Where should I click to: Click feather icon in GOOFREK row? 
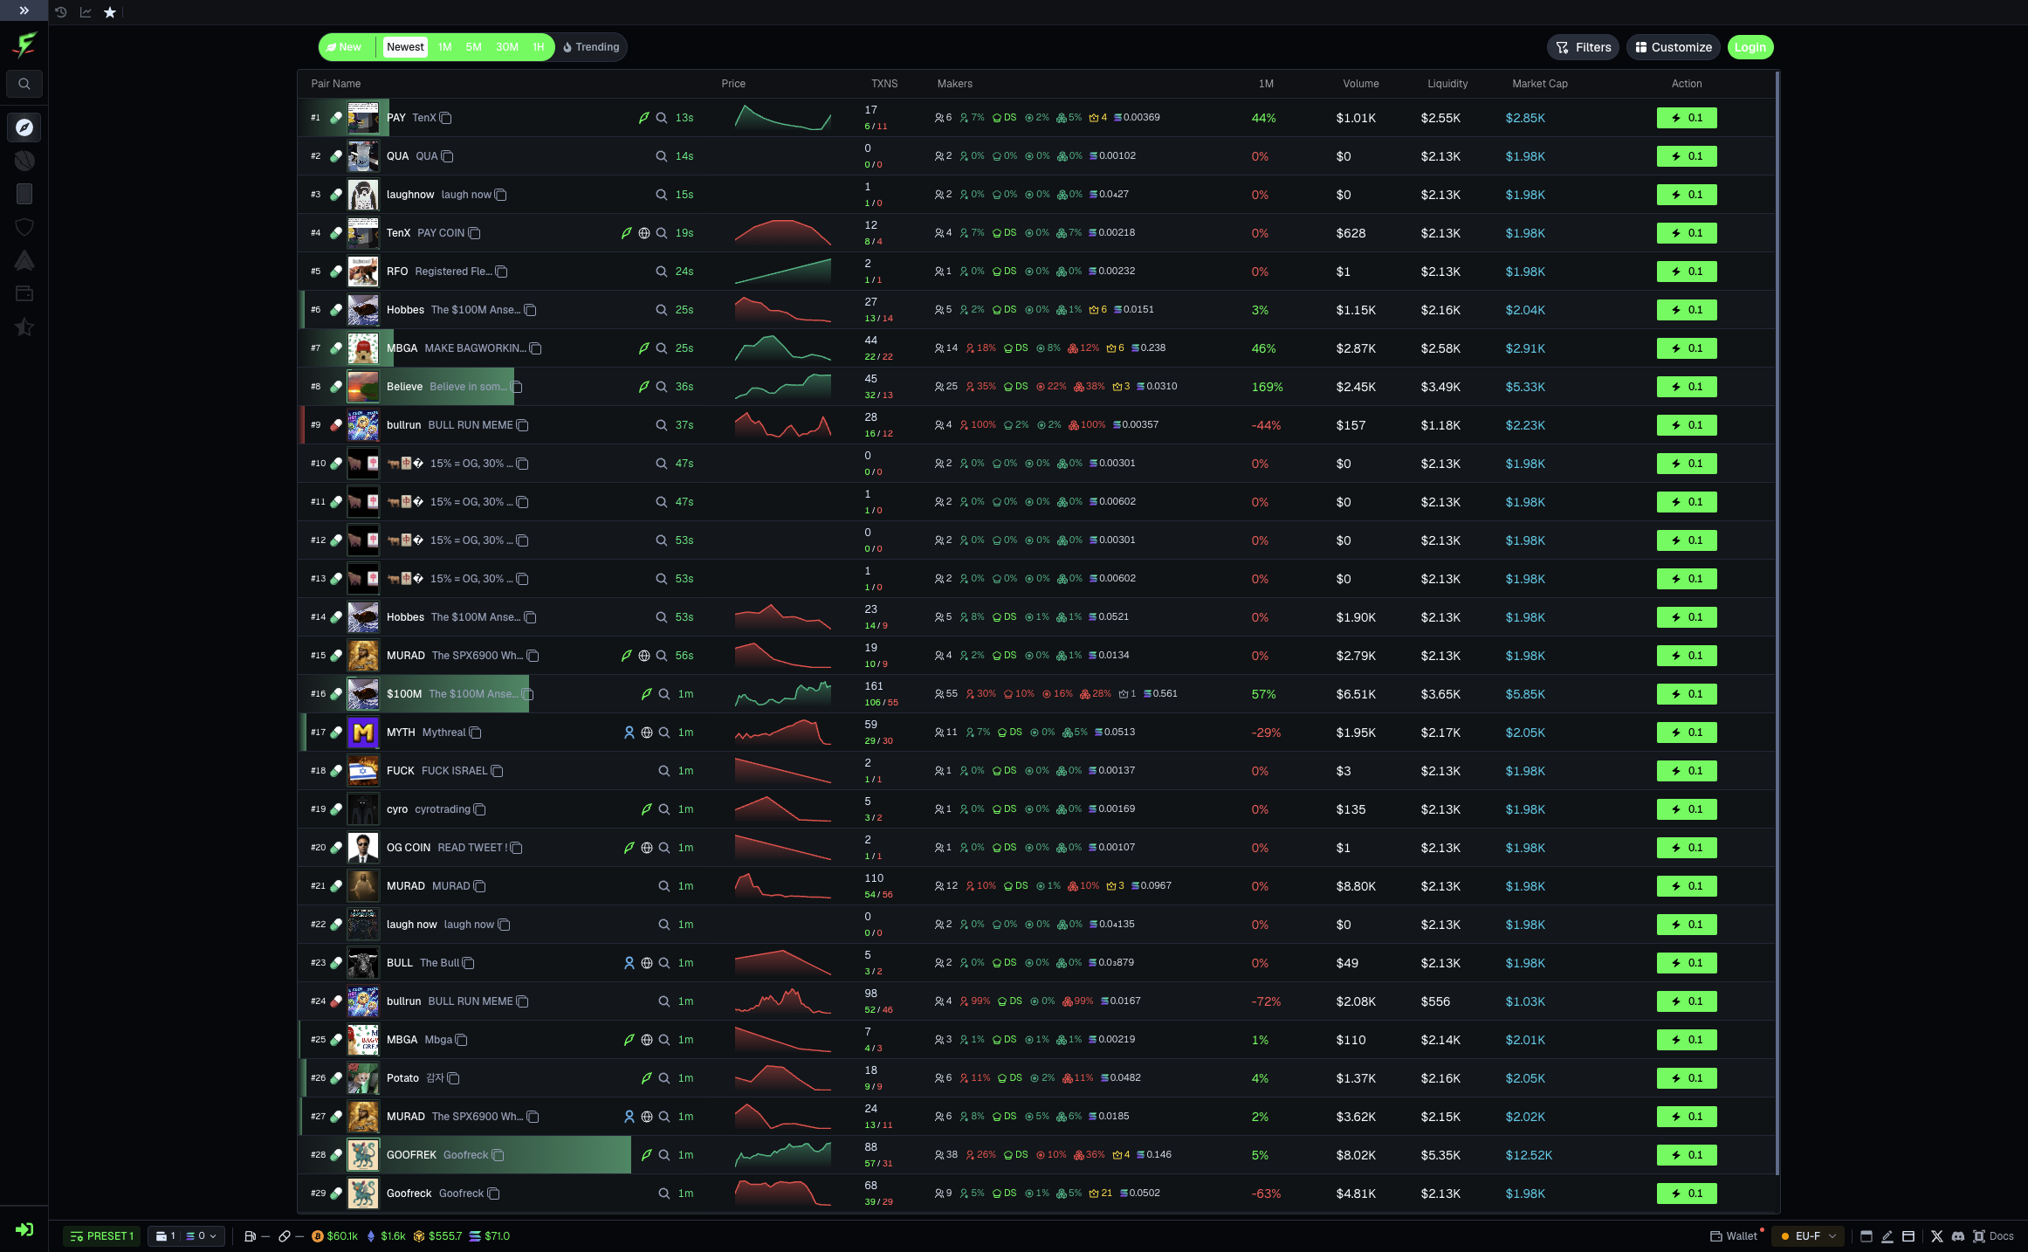tap(646, 1155)
